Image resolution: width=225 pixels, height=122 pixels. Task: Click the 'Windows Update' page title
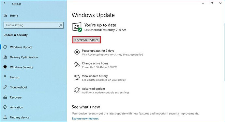coord(93,15)
